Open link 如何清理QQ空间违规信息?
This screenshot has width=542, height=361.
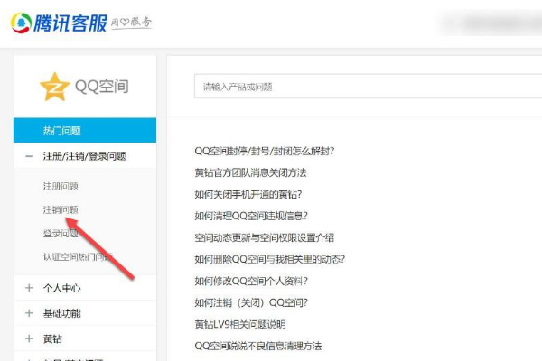click(x=251, y=216)
